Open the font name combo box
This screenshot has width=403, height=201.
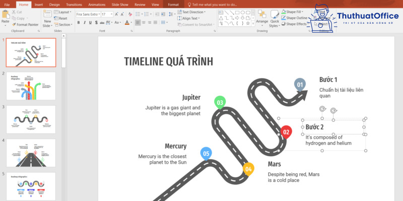(88, 15)
